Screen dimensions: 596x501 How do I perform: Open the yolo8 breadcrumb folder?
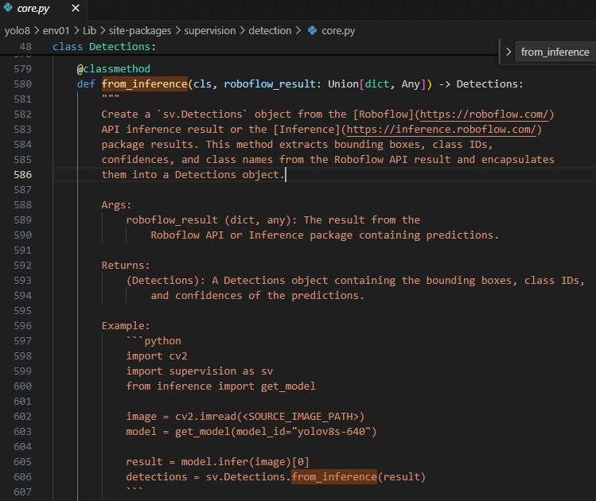click(17, 31)
